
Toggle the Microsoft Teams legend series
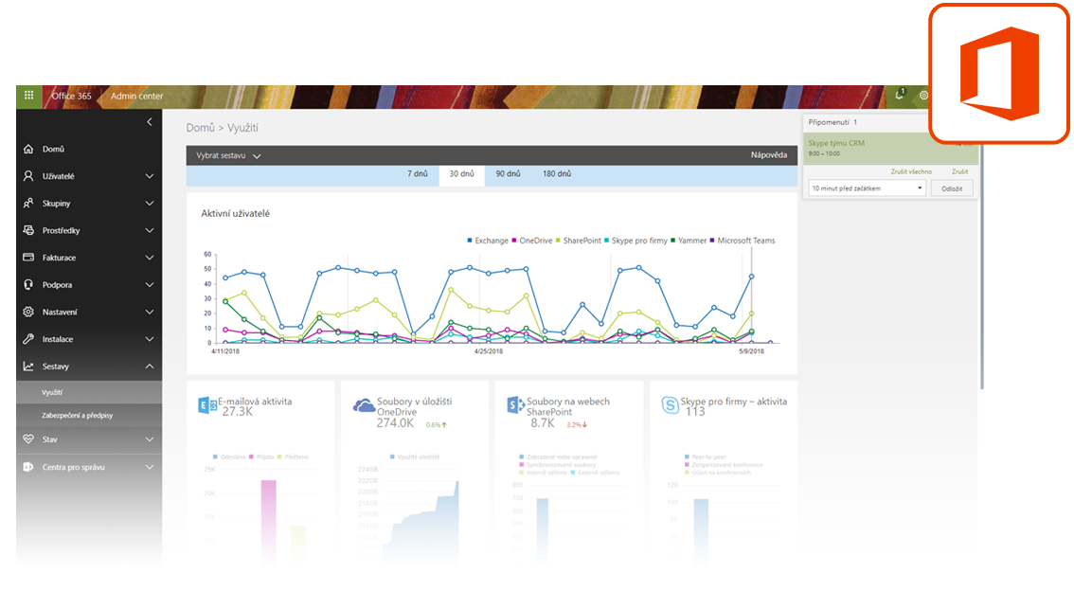click(743, 241)
